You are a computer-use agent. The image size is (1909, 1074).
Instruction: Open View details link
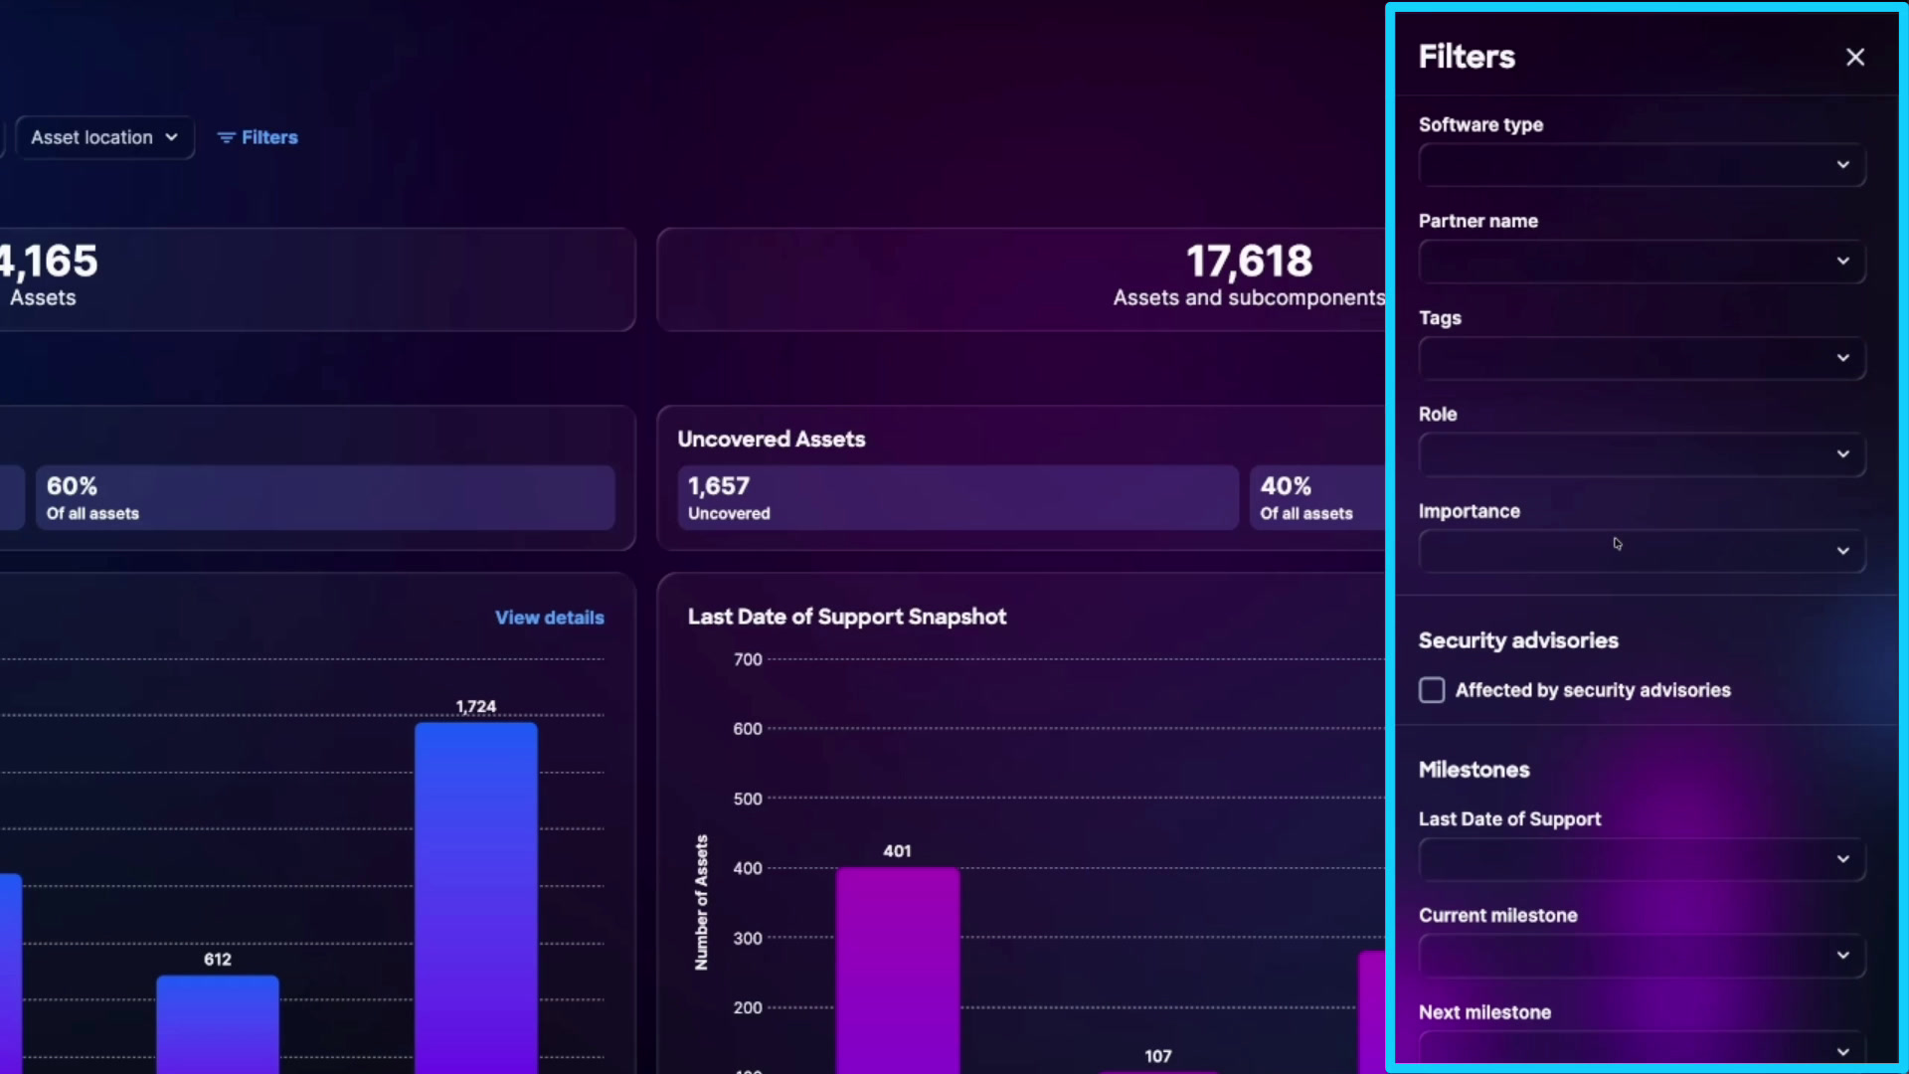(x=550, y=618)
